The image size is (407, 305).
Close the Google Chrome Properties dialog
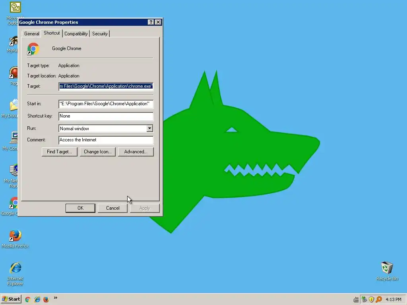click(x=158, y=22)
